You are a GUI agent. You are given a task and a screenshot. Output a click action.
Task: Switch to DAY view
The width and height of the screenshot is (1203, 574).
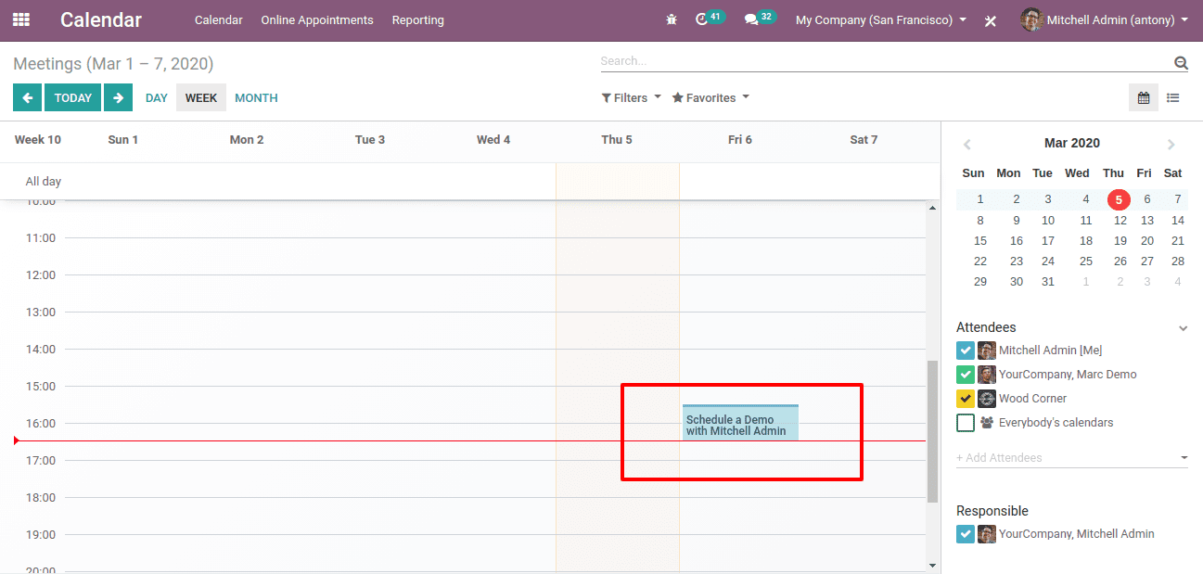pyautogui.click(x=157, y=97)
